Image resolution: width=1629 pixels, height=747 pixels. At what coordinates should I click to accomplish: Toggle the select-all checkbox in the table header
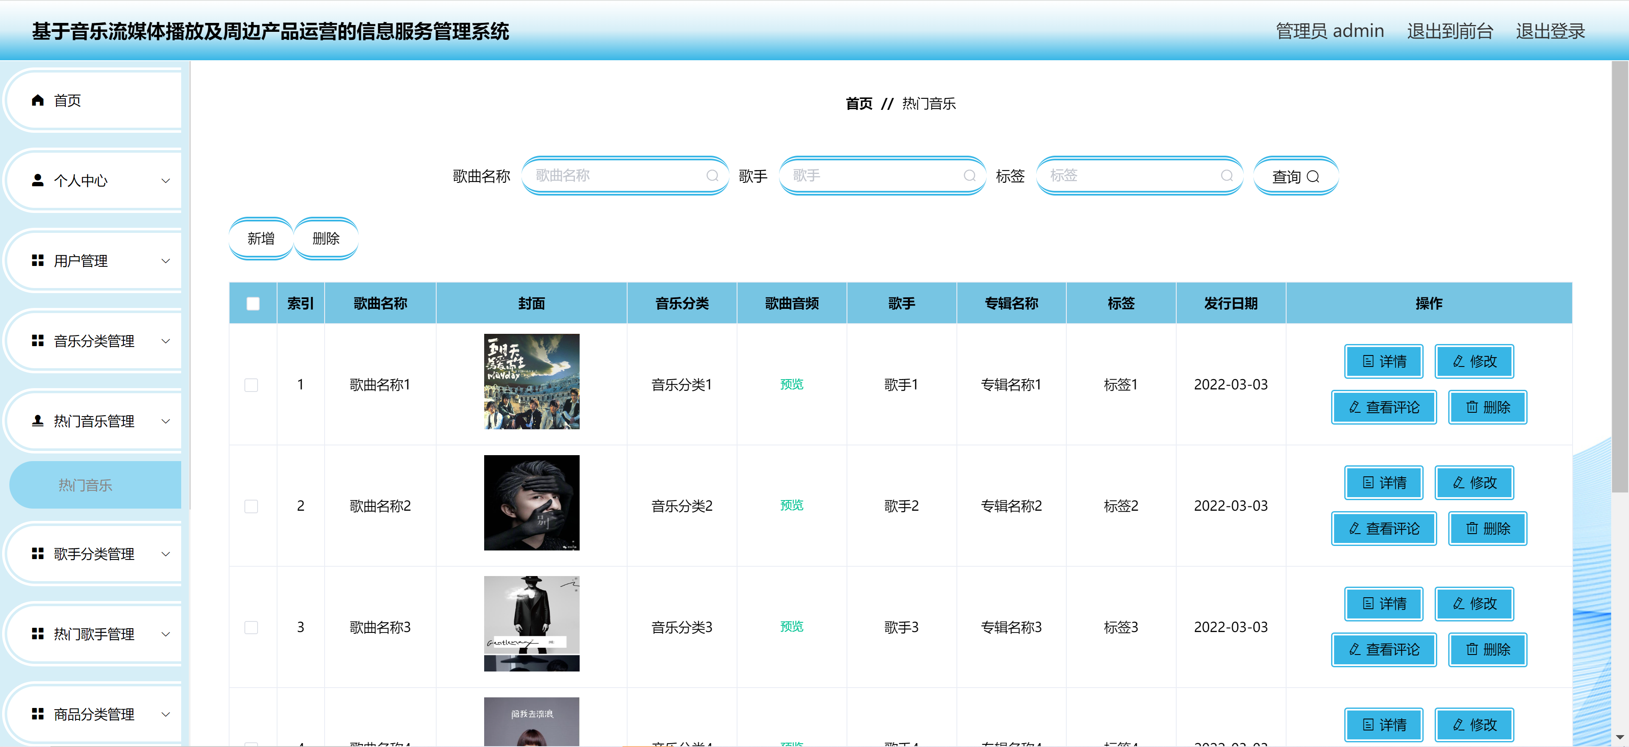[253, 303]
